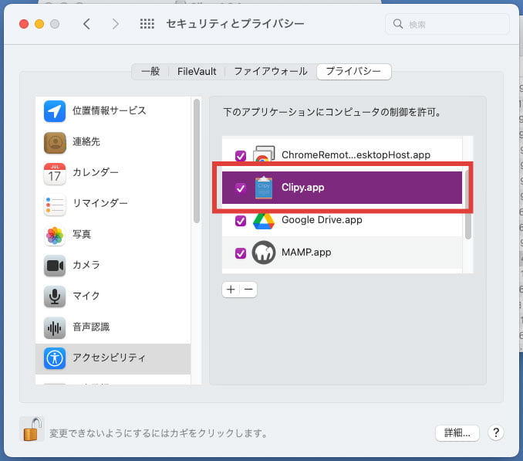This screenshot has height=461, width=523.
Task: Select the Reminders list icon
Action: pyautogui.click(x=55, y=204)
